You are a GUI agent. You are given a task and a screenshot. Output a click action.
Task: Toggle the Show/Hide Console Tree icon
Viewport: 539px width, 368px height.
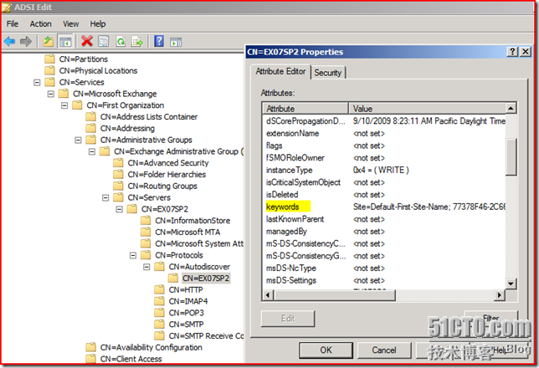pyautogui.click(x=65, y=42)
